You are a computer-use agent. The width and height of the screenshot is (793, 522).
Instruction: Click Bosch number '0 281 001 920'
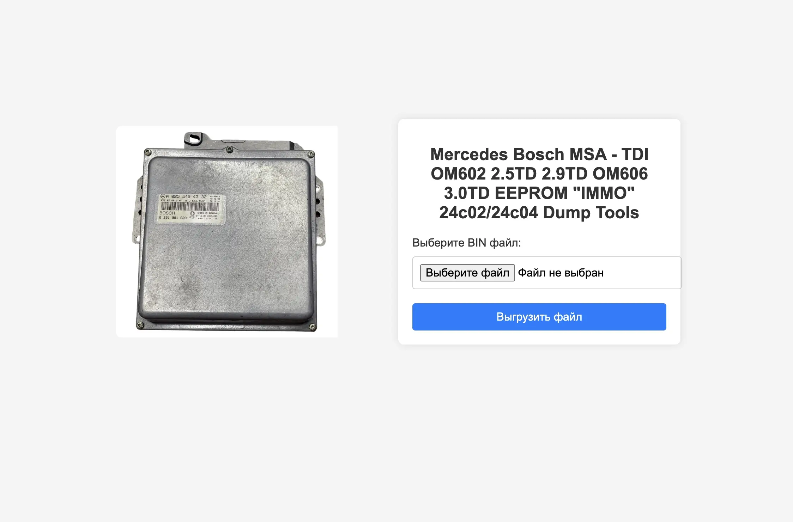coord(173,218)
